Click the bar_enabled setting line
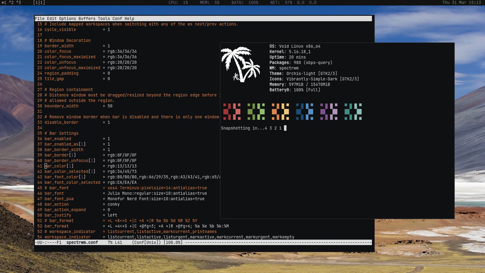 (x=77, y=139)
